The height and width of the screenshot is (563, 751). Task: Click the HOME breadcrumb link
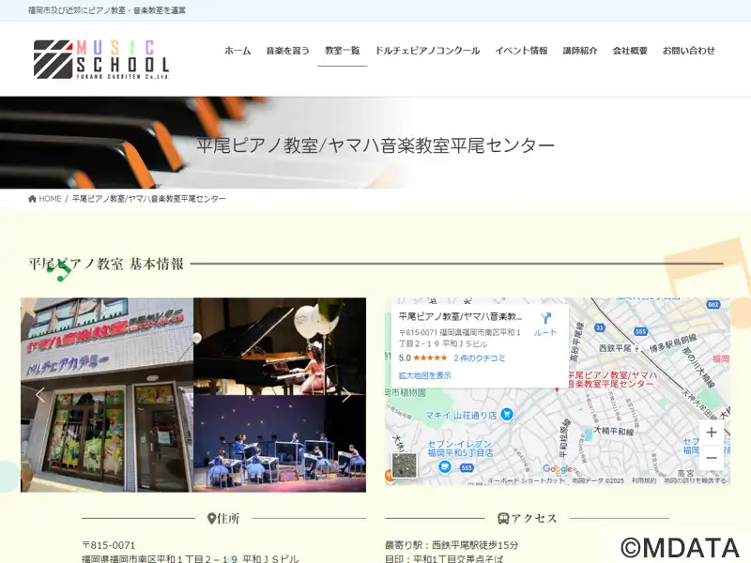point(50,199)
